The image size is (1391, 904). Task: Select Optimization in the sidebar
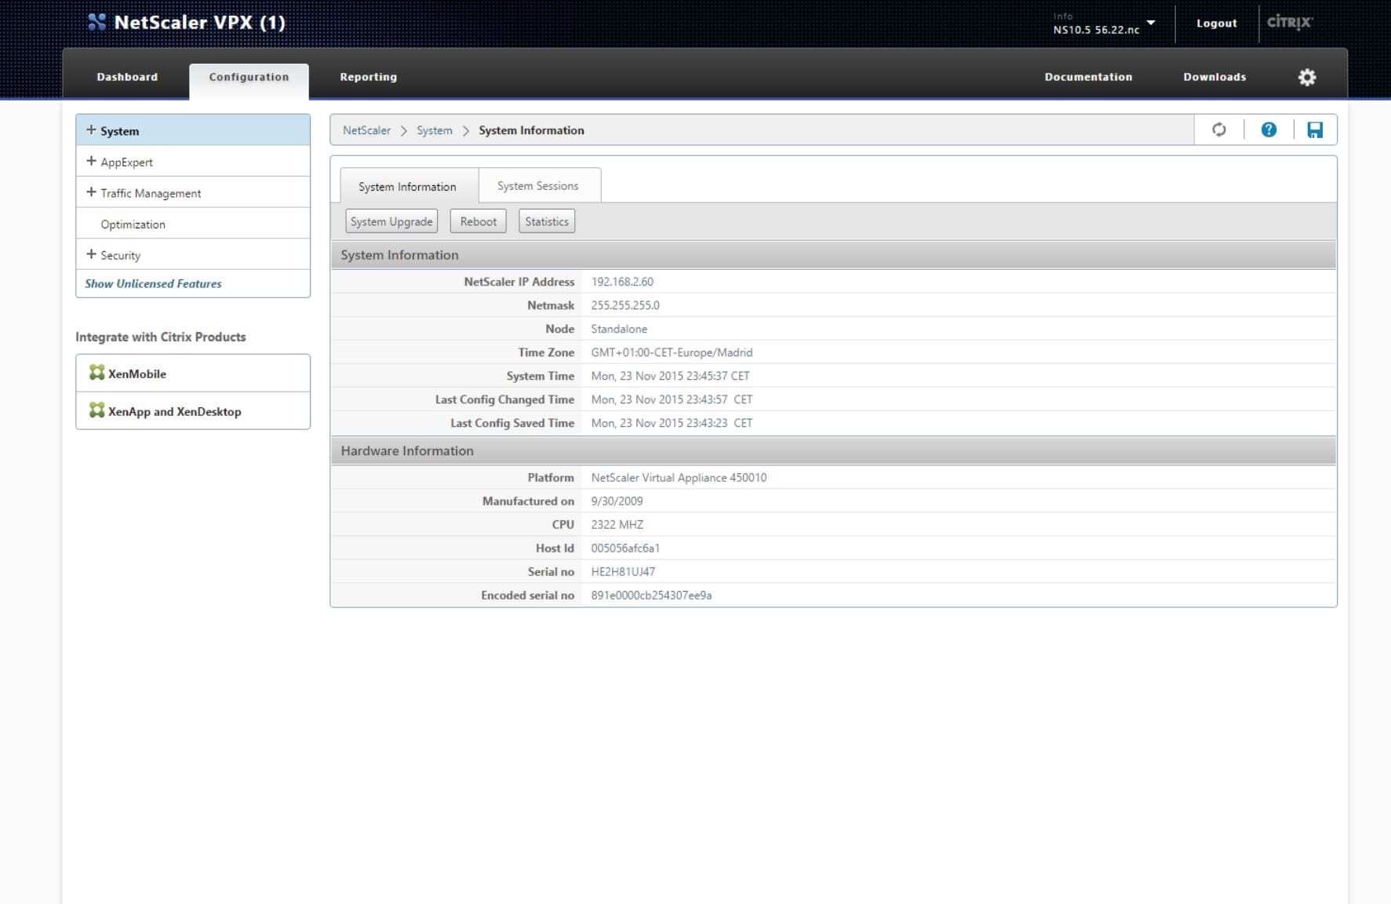[x=132, y=224]
